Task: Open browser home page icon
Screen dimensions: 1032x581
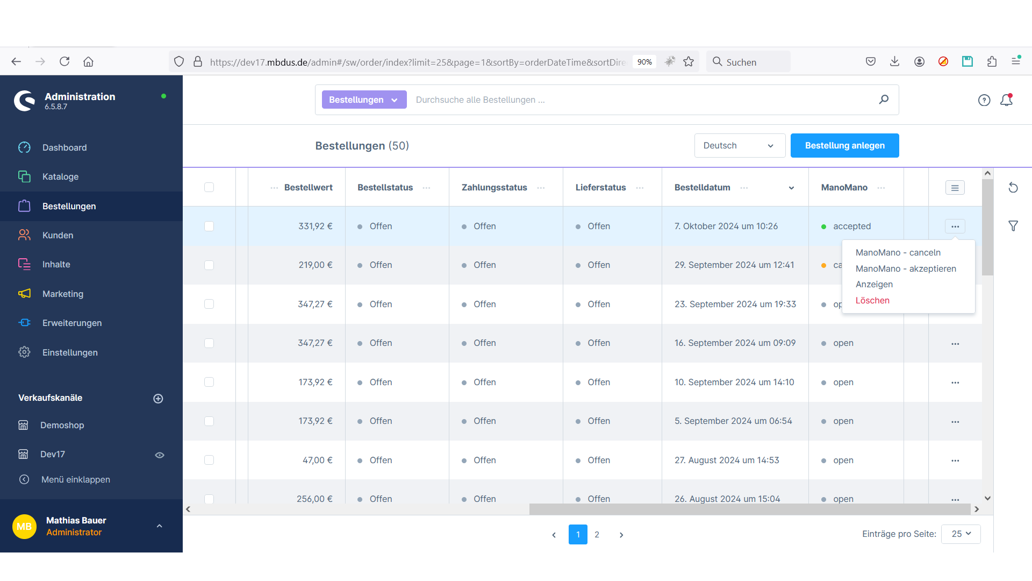Action: click(x=89, y=62)
